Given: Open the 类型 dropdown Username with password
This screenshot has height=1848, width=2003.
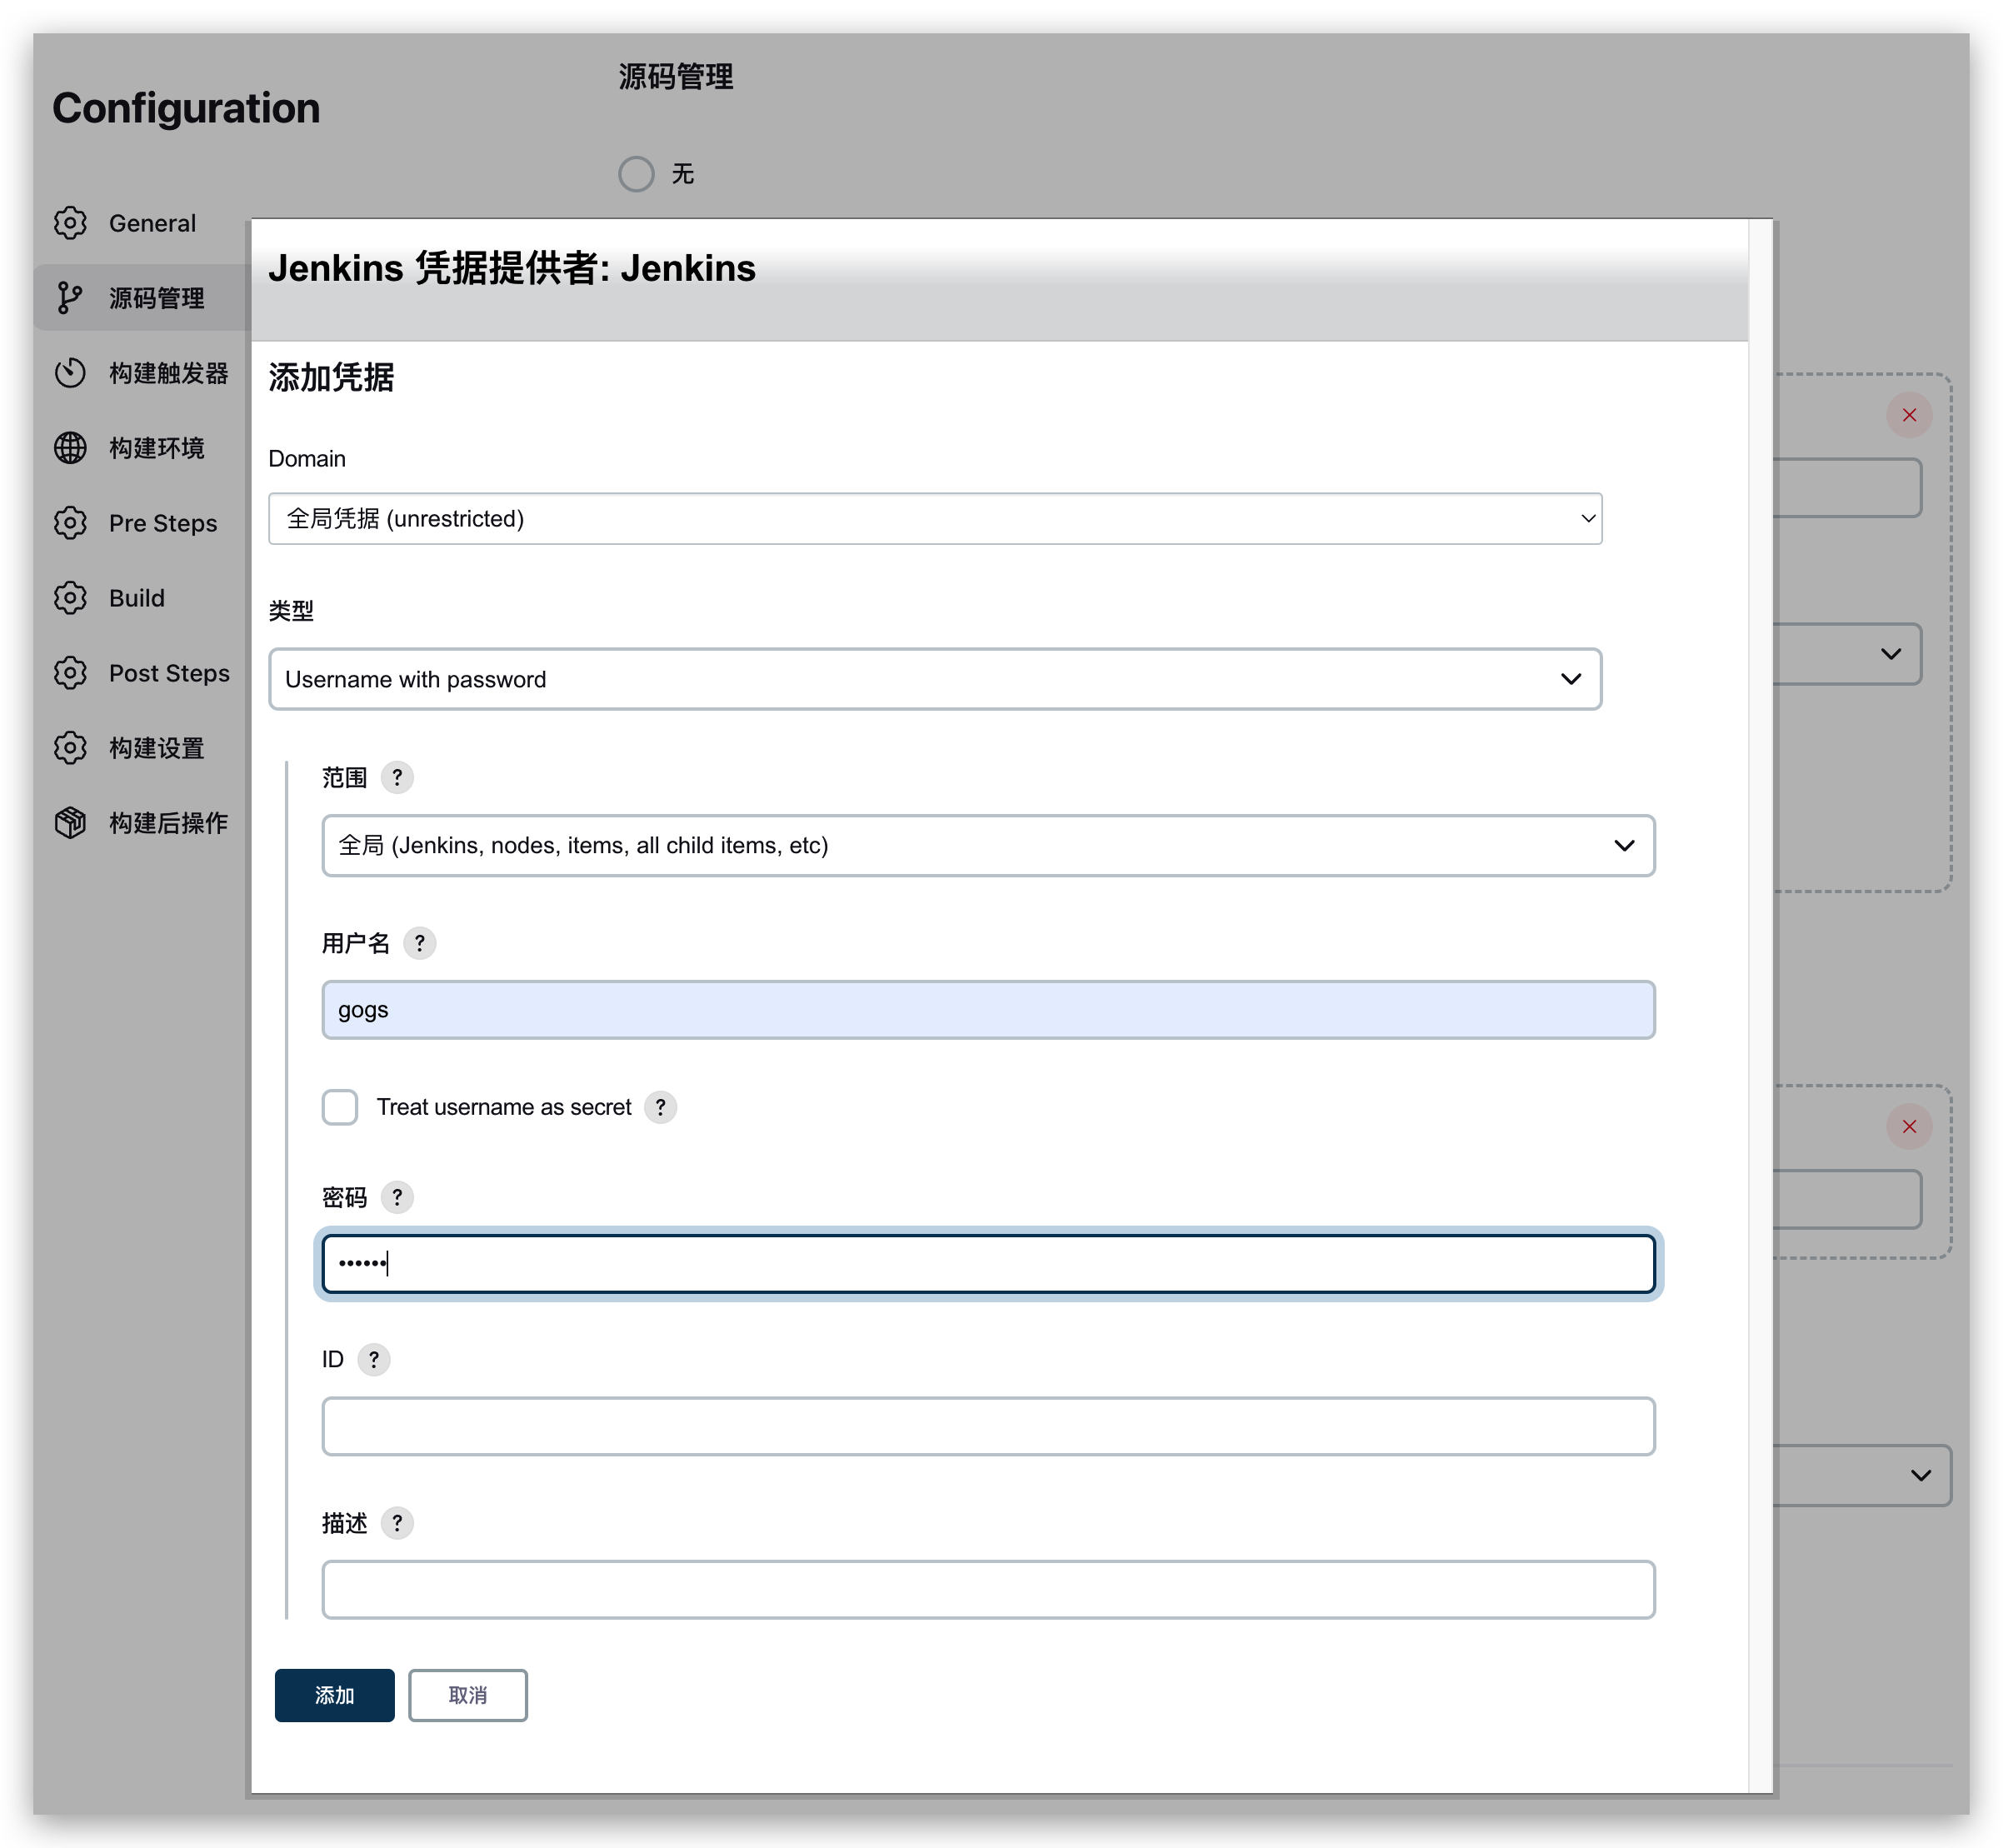Looking at the screenshot, I should click(x=935, y=679).
